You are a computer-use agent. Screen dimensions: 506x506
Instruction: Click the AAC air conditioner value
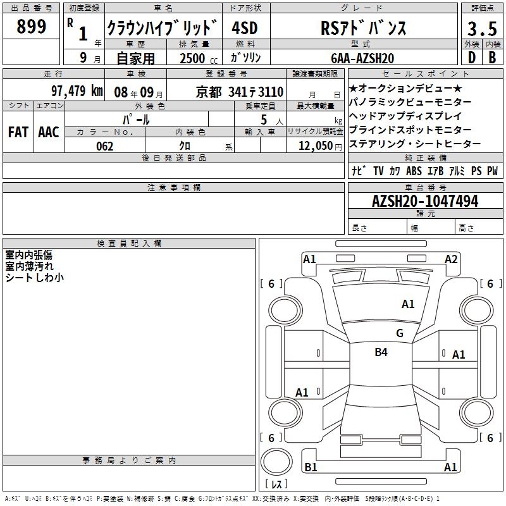tap(49, 132)
